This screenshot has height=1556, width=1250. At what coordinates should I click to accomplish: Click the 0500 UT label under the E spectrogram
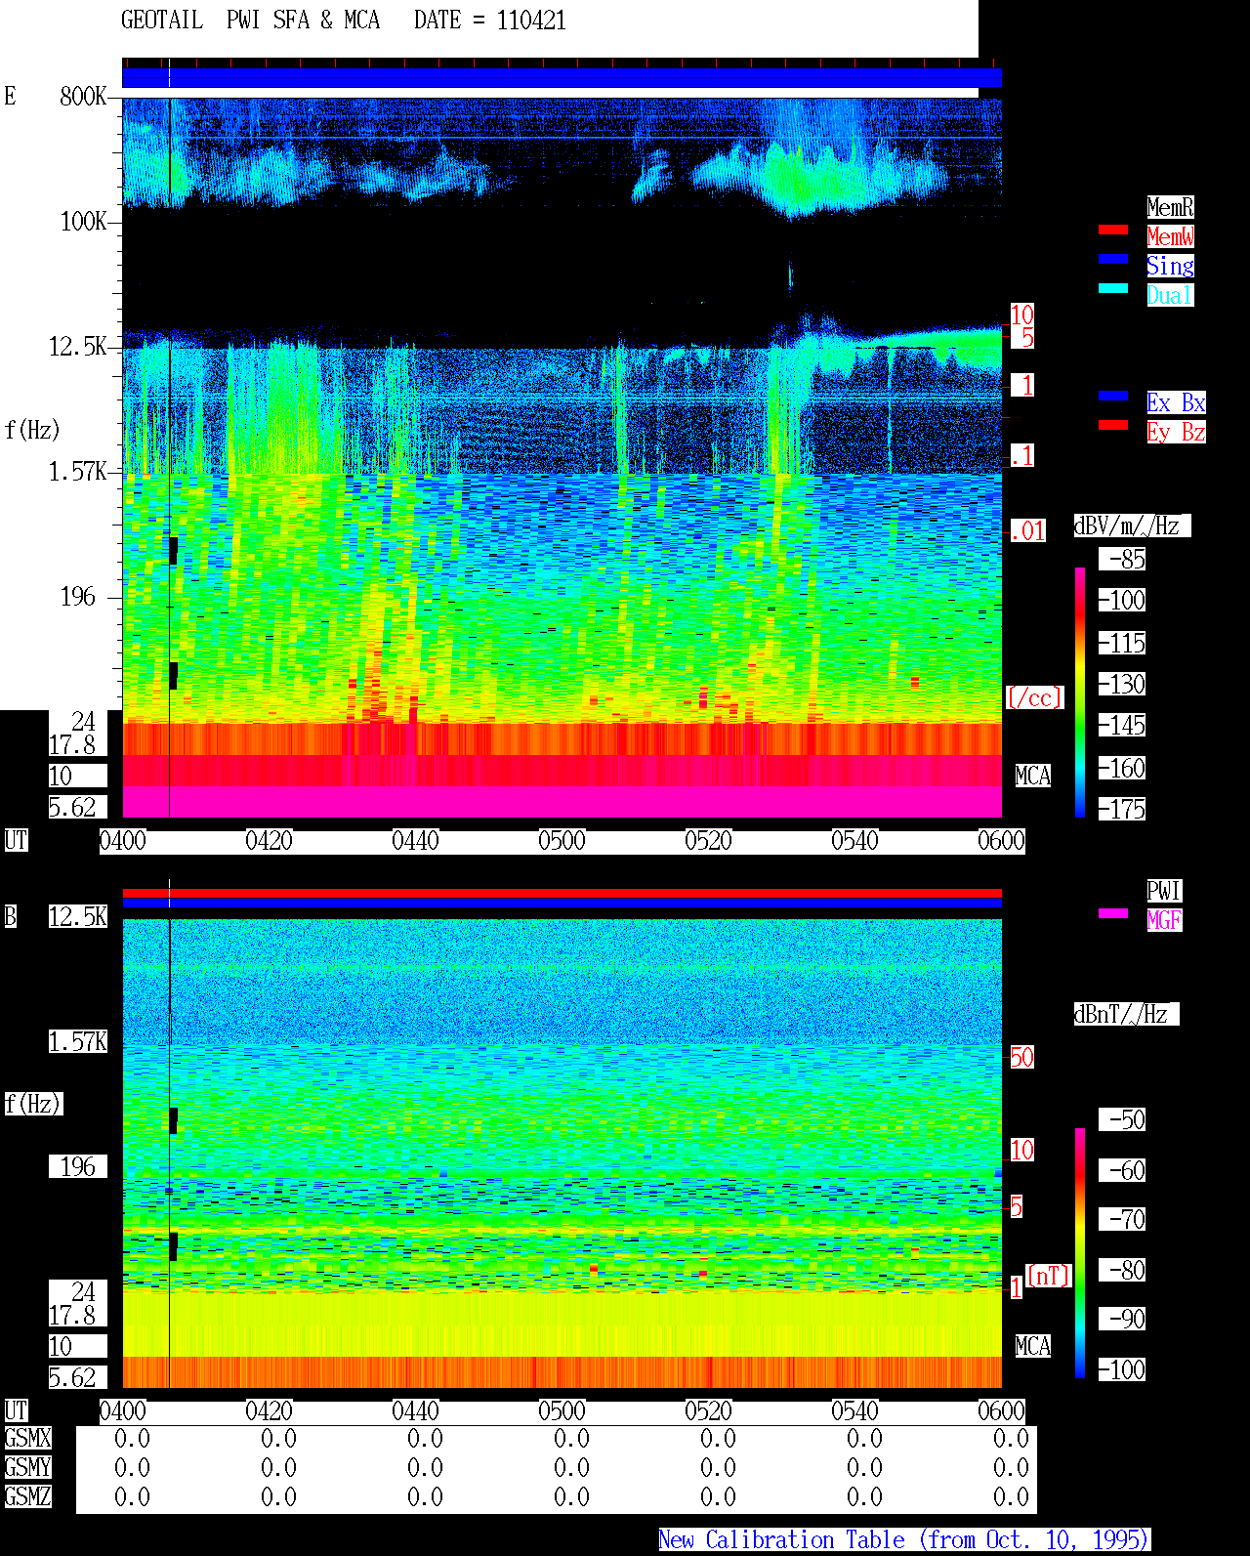[x=562, y=841]
